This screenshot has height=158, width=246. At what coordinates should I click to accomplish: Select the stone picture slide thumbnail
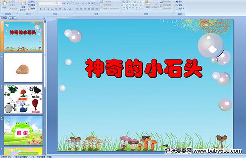23,68
